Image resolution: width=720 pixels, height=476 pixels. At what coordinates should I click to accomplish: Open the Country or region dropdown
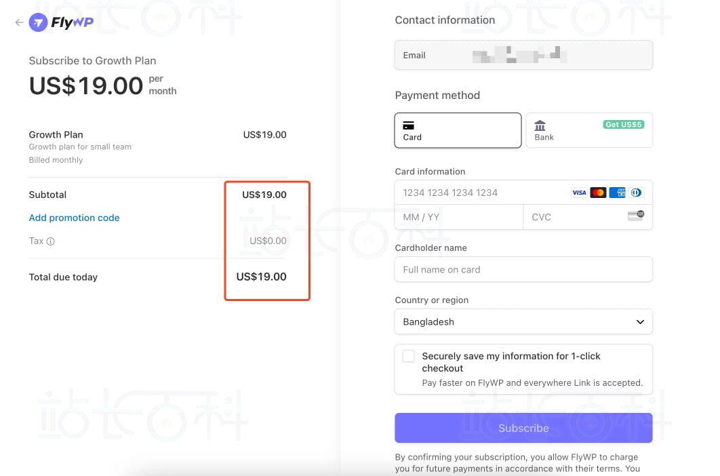pos(523,322)
